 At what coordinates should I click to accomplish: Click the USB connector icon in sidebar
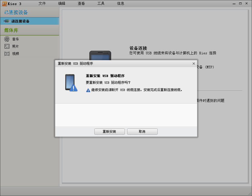(x=7, y=21)
